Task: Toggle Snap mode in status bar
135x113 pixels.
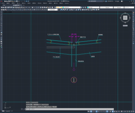Action: pyautogui.click(x=93, y=111)
